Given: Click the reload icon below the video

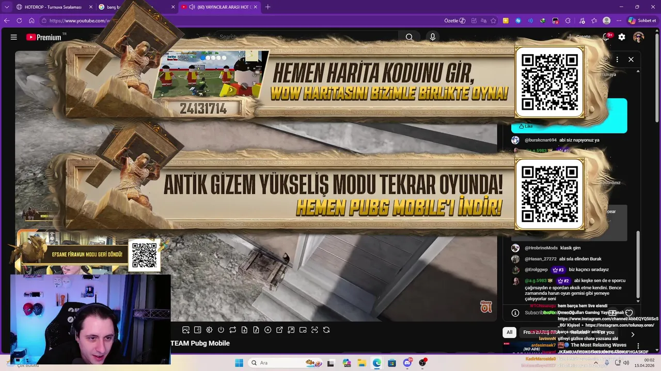Looking at the screenshot, I should [326, 330].
